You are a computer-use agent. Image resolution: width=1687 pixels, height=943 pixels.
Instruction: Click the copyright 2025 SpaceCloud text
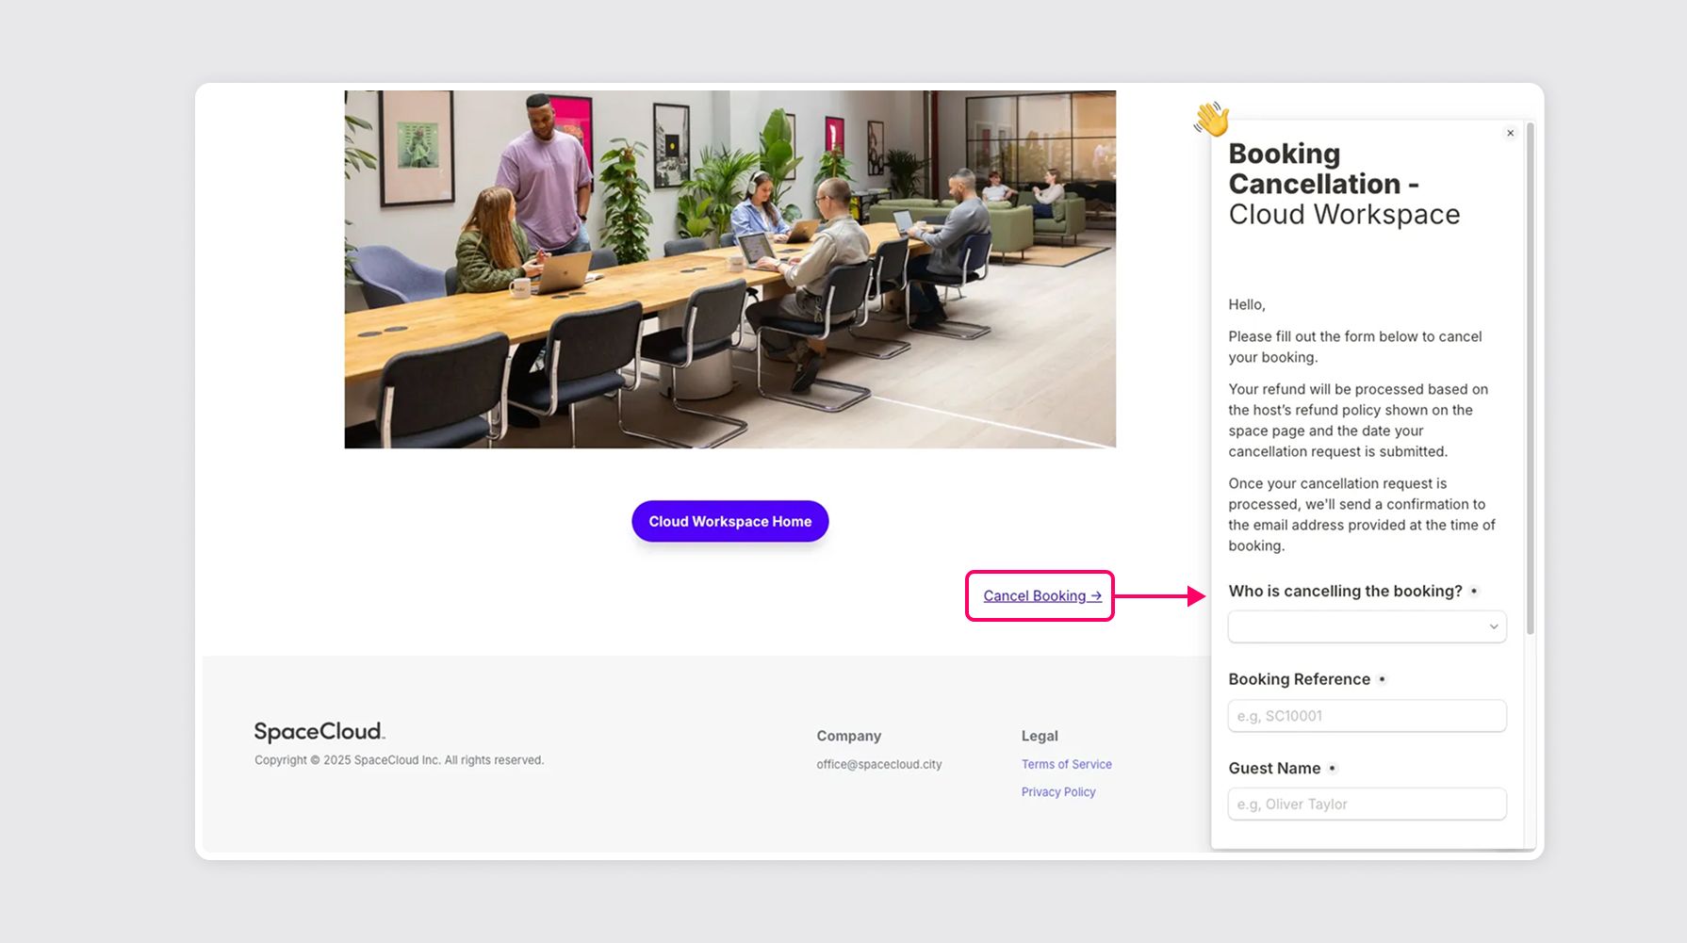coord(399,760)
